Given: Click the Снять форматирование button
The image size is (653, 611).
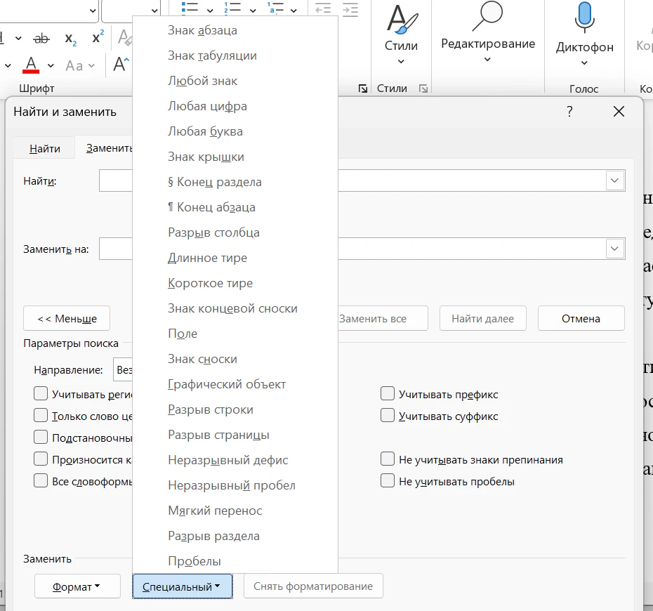Looking at the screenshot, I should pyautogui.click(x=313, y=586).
